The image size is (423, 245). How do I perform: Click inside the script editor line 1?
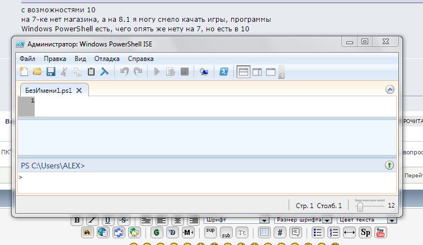coord(215,101)
